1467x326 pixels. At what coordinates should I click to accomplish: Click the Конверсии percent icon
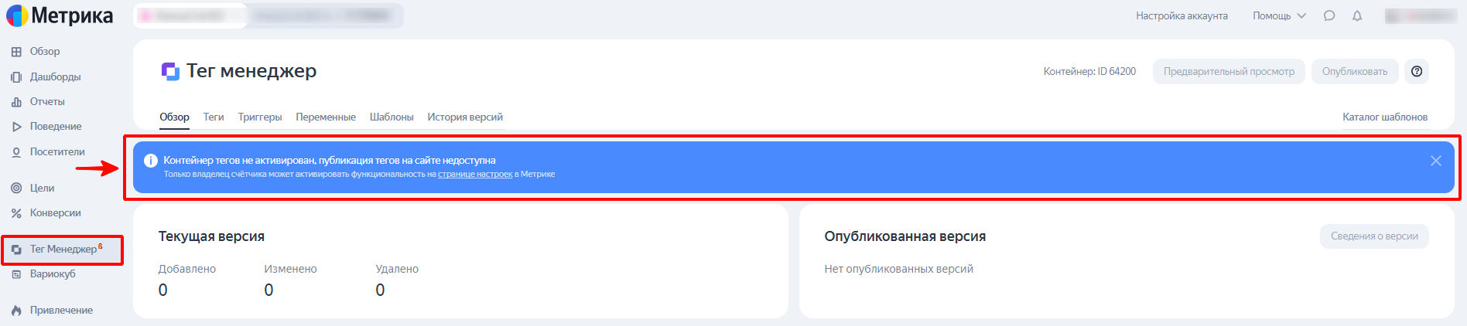16,213
